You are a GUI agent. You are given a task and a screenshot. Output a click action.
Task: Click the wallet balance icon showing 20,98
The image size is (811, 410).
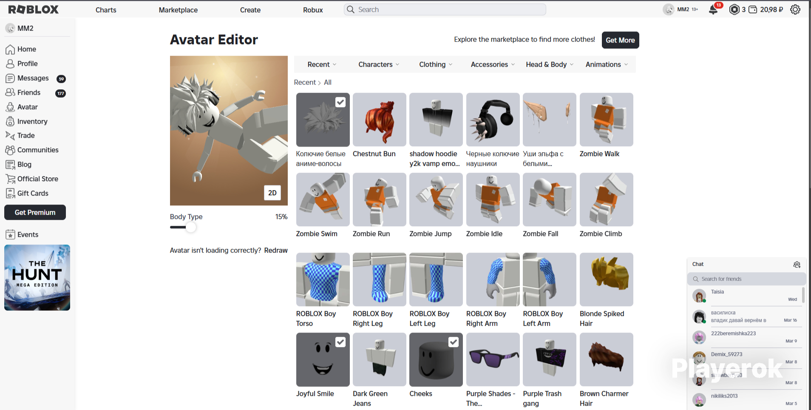(753, 9)
